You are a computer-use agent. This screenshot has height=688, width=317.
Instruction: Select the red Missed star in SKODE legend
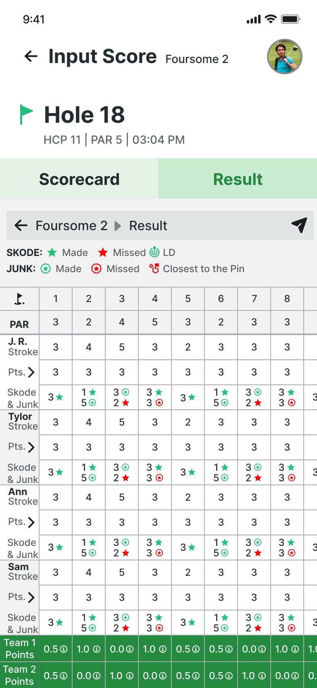click(x=103, y=252)
